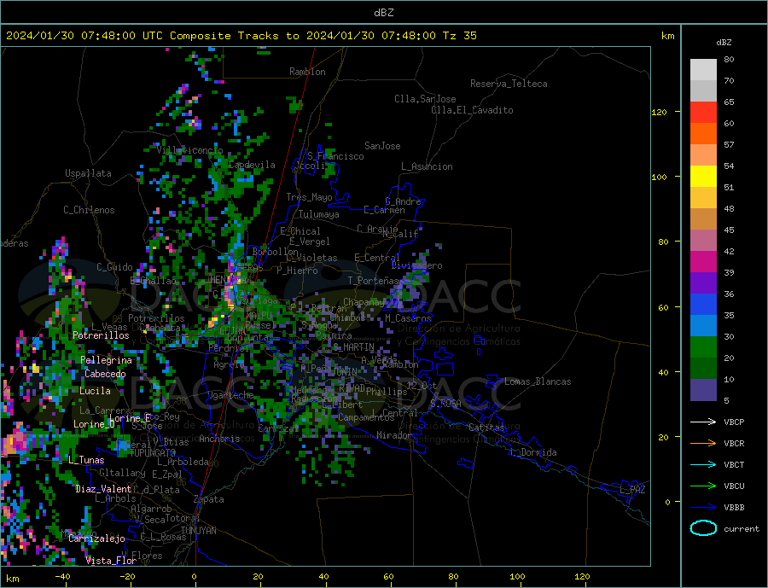The height and width of the screenshot is (588, 768).
Task: Click the Tulumaya map label
Action: [319, 214]
